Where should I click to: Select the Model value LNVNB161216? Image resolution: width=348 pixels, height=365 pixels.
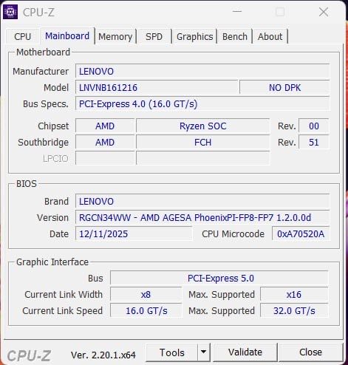(157, 88)
